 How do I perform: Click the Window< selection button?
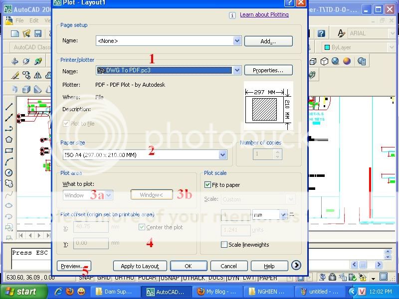point(152,195)
